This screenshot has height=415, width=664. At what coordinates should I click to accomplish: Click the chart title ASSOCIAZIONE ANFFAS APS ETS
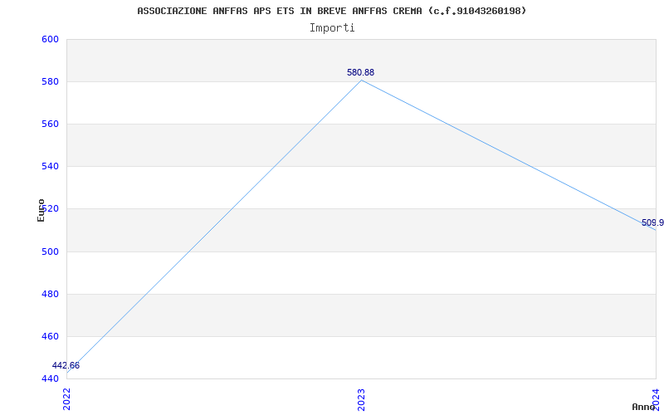pyautogui.click(x=331, y=11)
